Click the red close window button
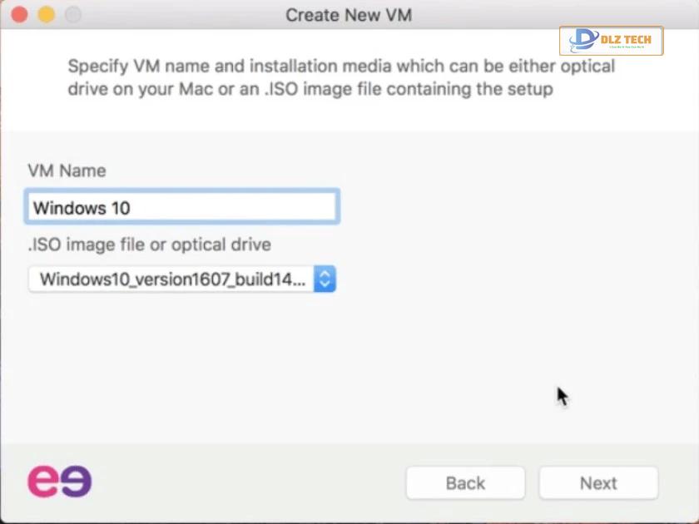Image resolution: width=699 pixels, height=524 pixels. tap(20, 14)
